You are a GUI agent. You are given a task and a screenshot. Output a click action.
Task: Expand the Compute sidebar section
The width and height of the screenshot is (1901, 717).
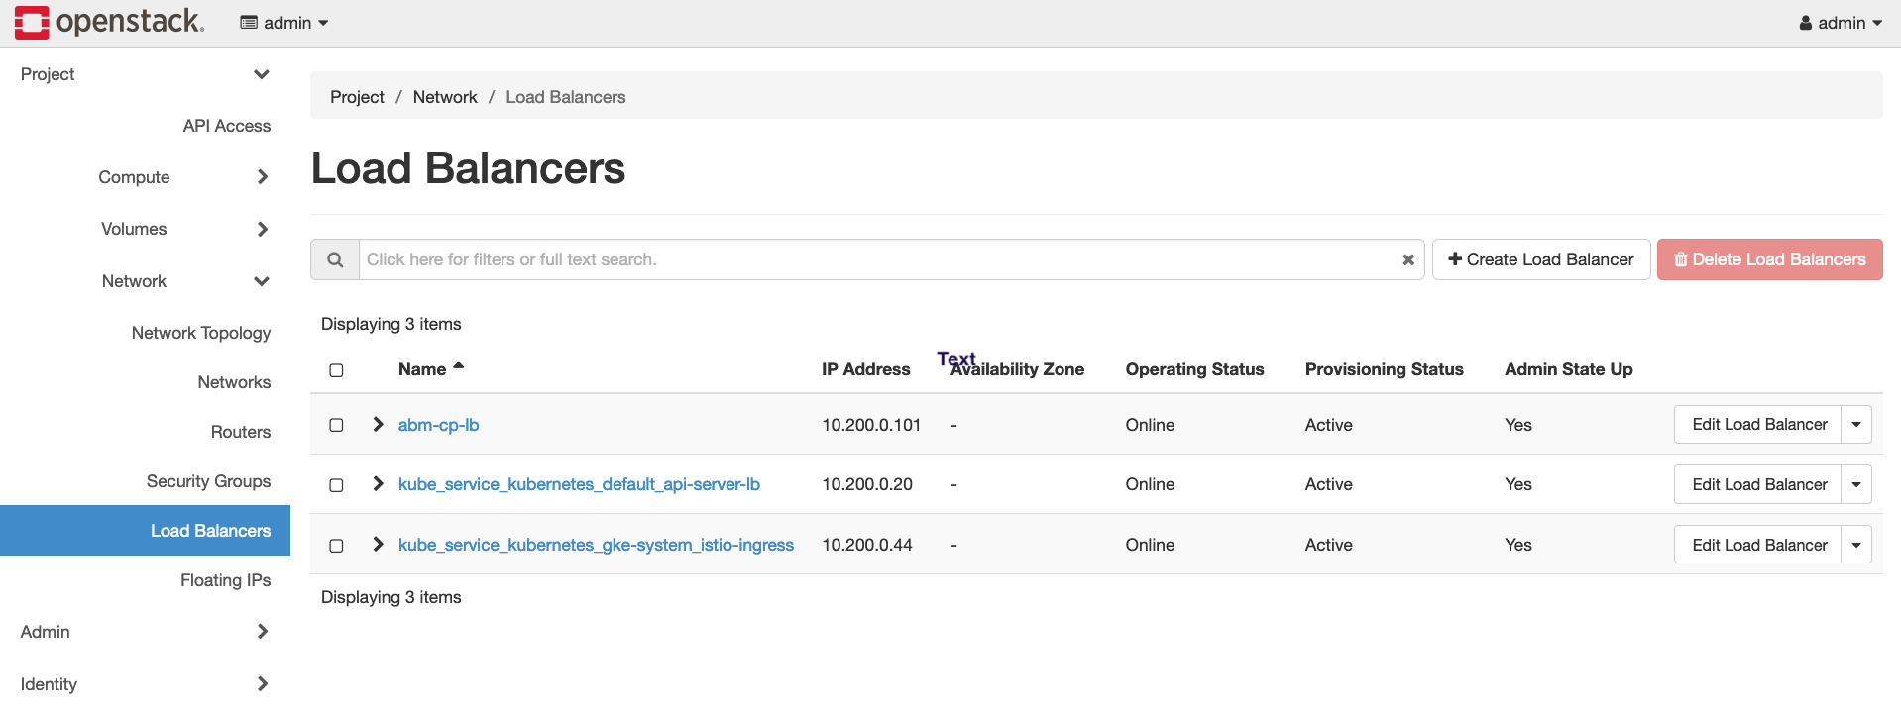tap(262, 177)
